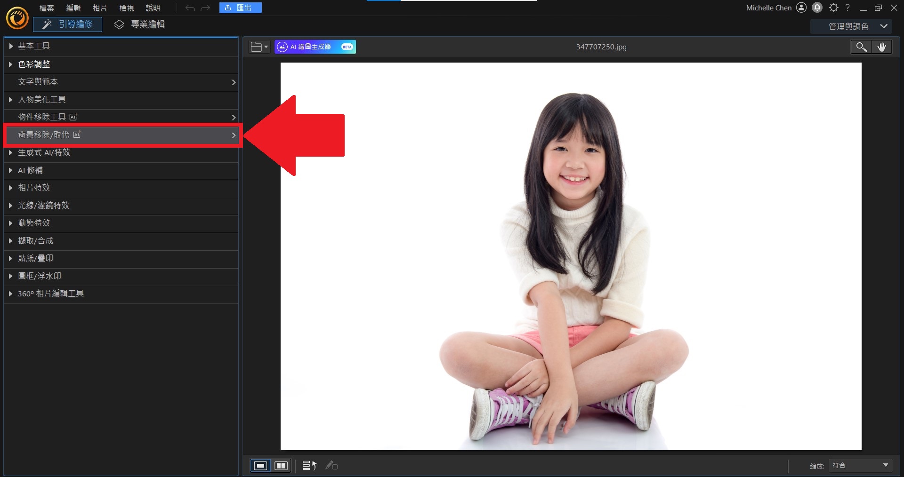Click the undo arrow icon

190,8
